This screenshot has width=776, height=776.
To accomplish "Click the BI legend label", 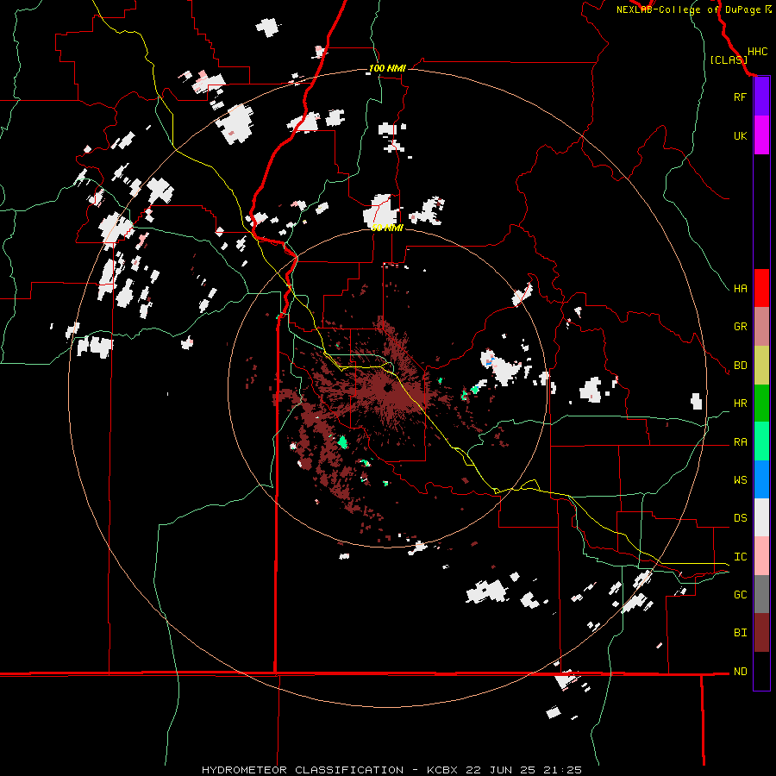I will point(740,633).
